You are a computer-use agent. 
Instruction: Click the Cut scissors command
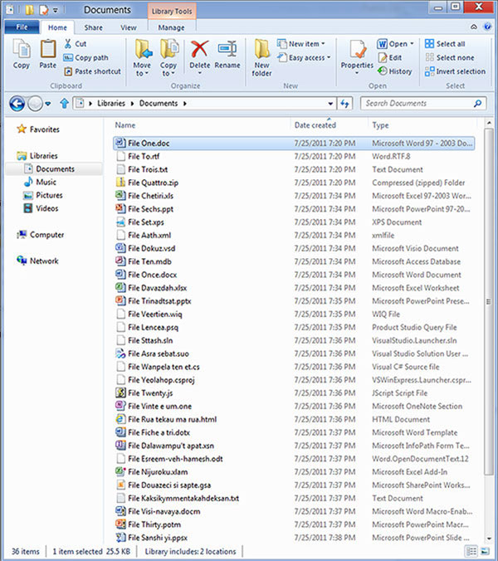pyautogui.click(x=76, y=44)
